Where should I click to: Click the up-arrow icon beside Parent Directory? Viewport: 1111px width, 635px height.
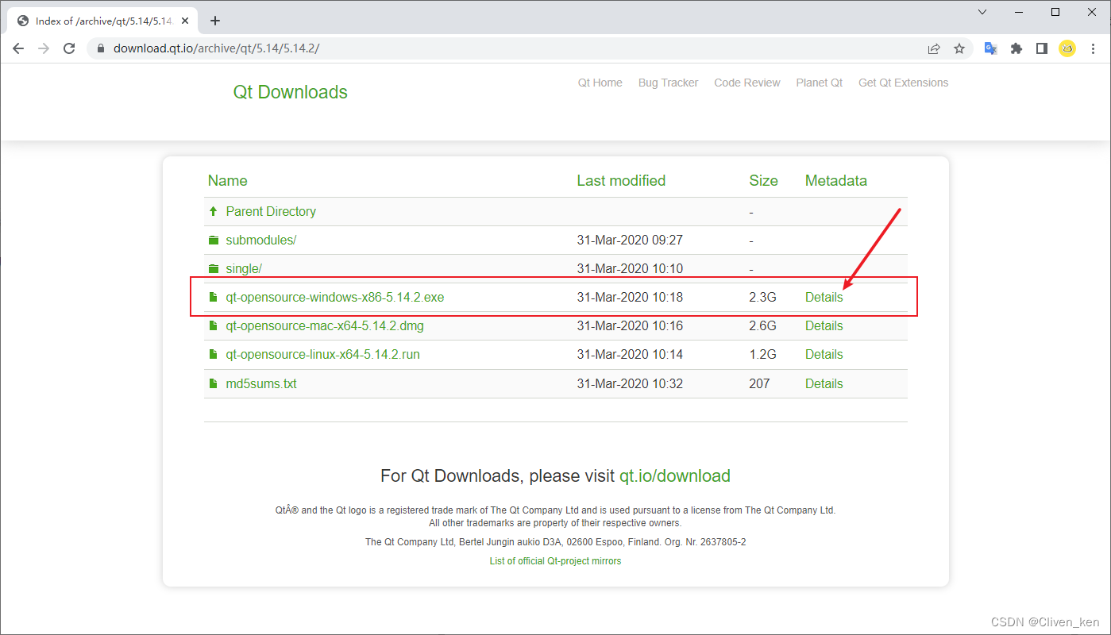click(x=213, y=211)
